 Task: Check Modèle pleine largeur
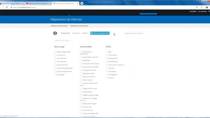click(81, 104)
